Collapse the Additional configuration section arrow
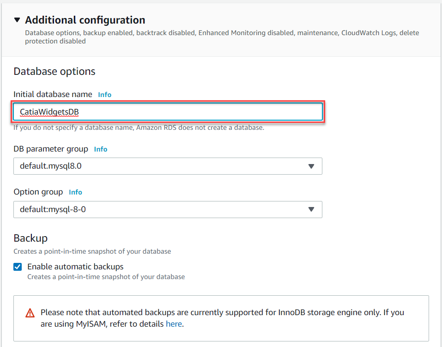The image size is (442, 347). click(17, 20)
